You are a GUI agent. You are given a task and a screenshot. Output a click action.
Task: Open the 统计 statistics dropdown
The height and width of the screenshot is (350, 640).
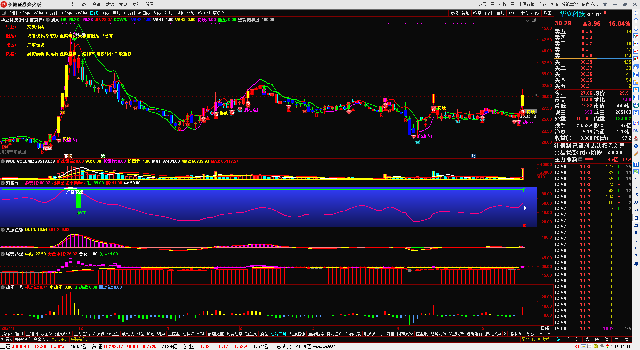pos(489,13)
